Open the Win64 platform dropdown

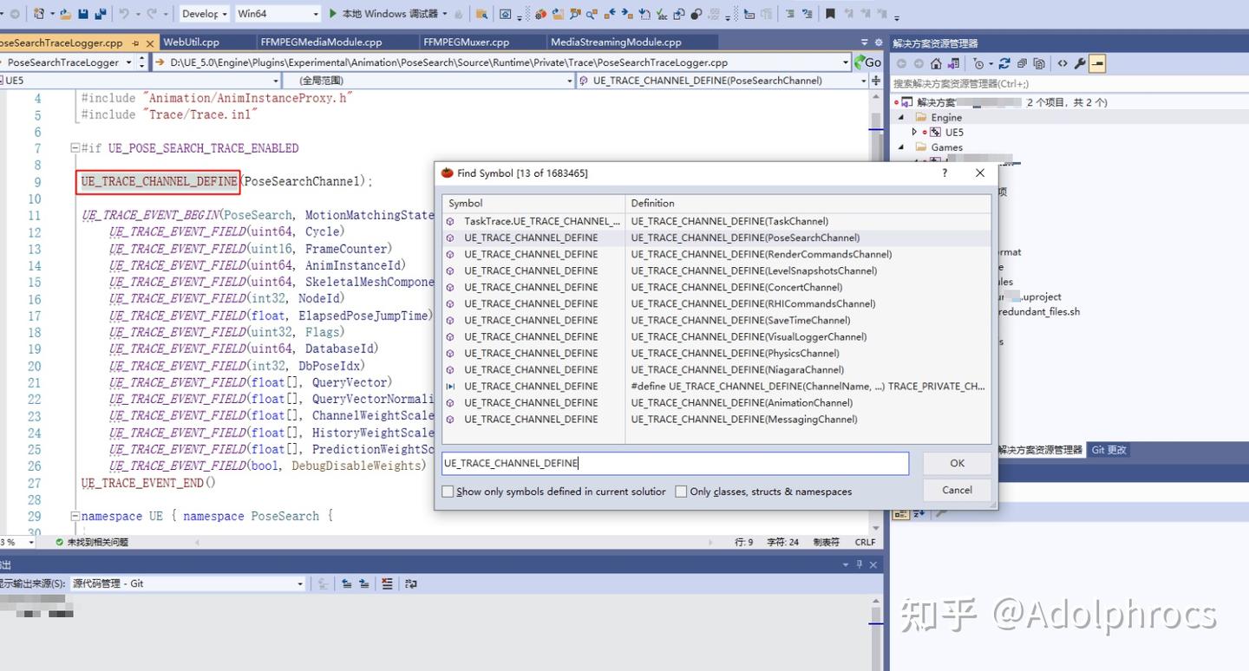(x=316, y=14)
